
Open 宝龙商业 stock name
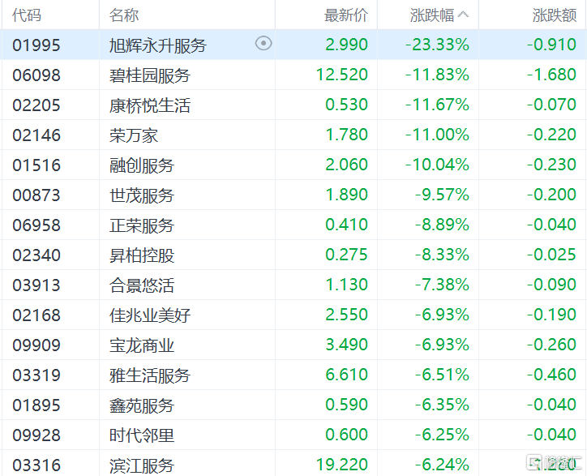[x=142, y=345]
